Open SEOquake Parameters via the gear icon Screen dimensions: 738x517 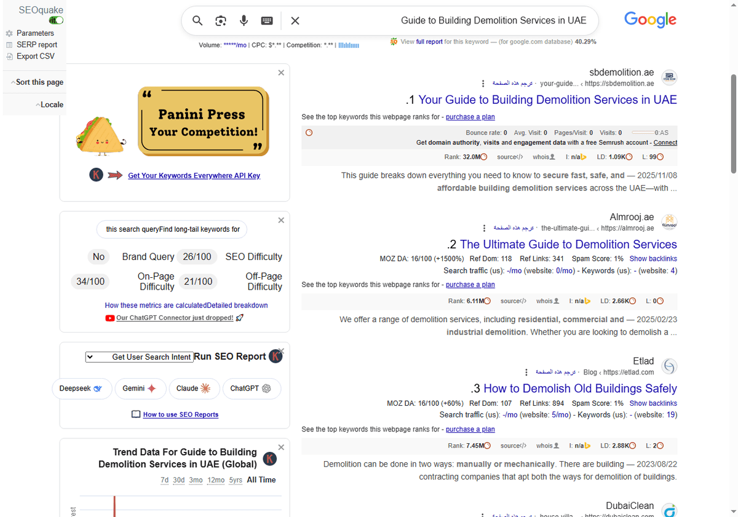pyautogui.click(x=10, y=33)
